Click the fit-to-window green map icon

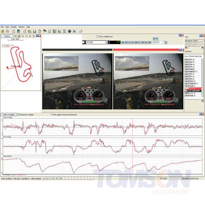[19, 36]
